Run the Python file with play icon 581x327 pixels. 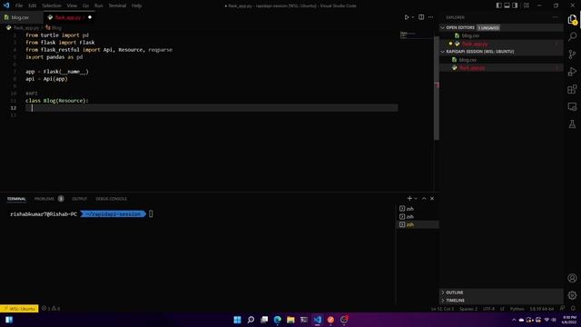tap(407, 17)
